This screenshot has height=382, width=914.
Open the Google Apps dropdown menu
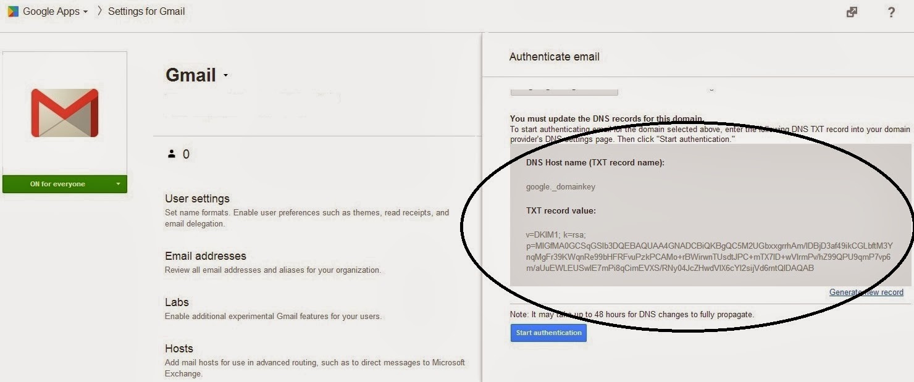(x=55, y=11)
